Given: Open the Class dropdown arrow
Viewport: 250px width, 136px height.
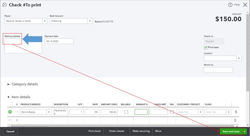Looking at the screenshot, I should pyautogui.click(x=228, y=112).
